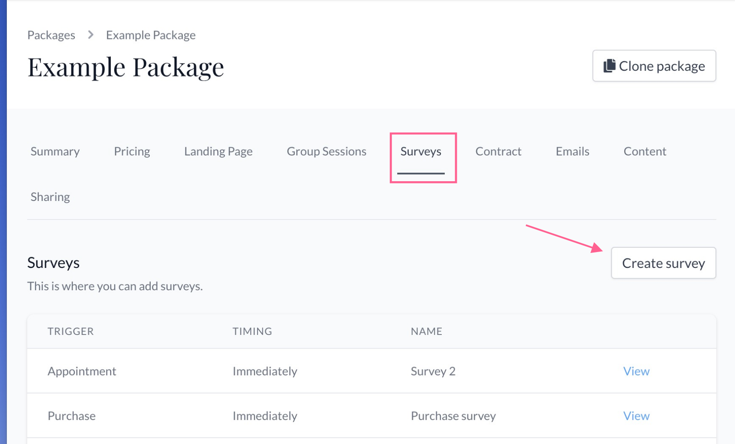The height and width of the screenshot is (444, 735).
Task: Click the TRIGGER column header
Action: point(70,331)
